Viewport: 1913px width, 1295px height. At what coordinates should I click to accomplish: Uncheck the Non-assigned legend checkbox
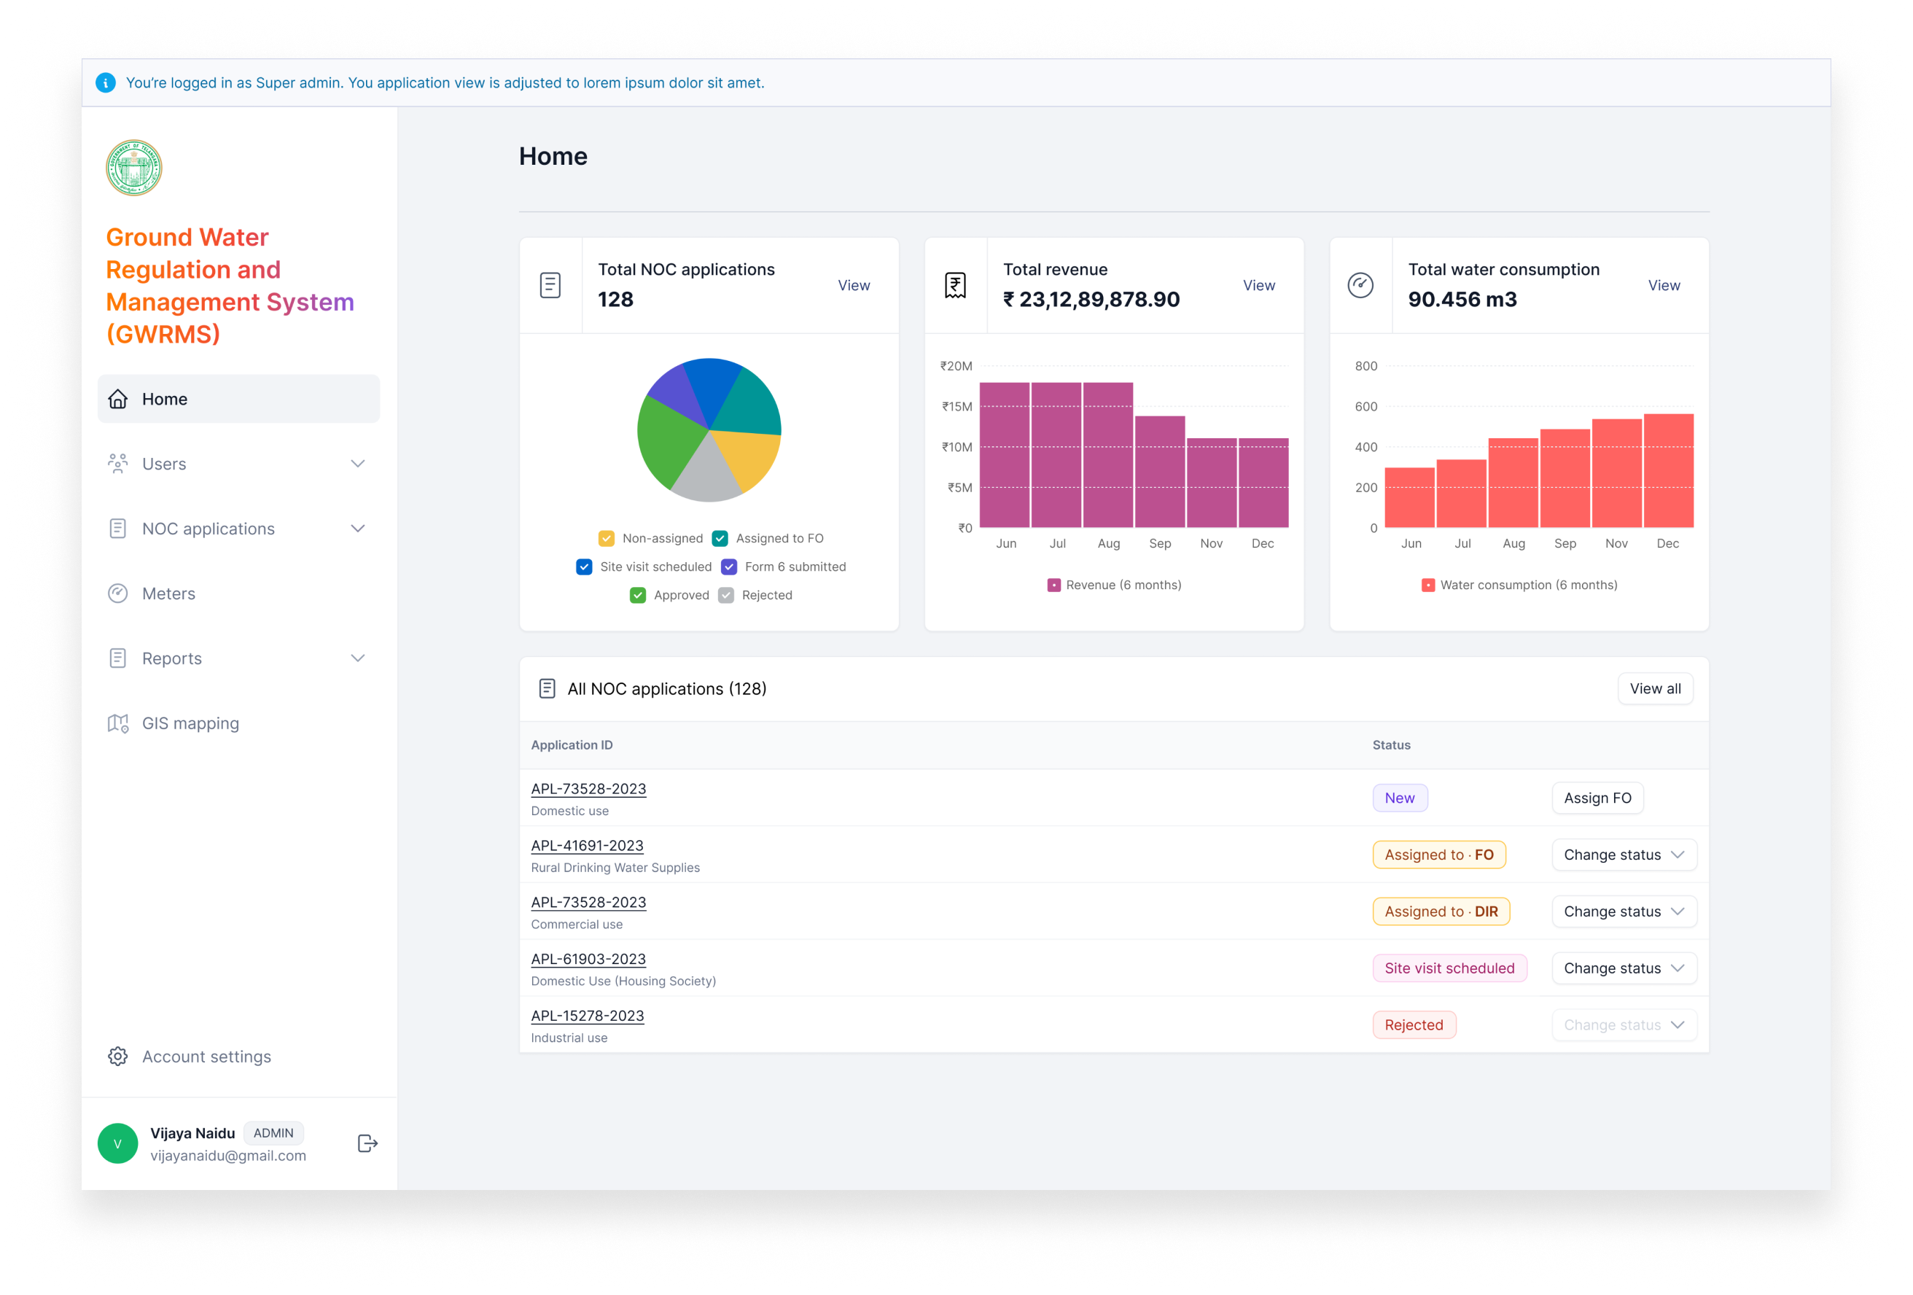(607, 538)
